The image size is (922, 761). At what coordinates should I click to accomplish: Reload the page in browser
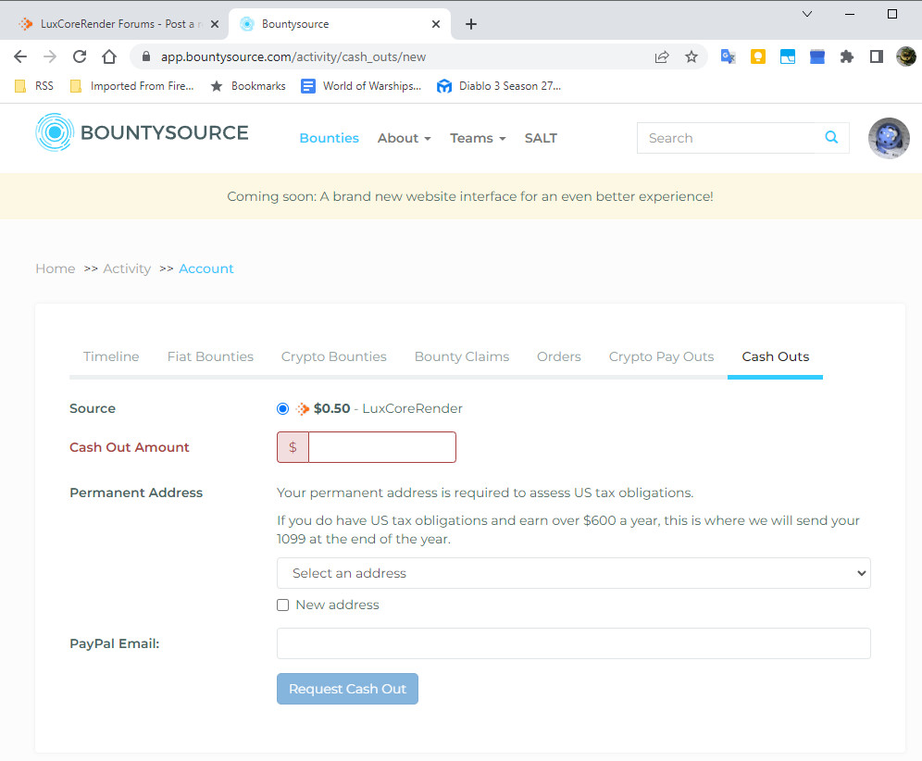coord(80,56)
